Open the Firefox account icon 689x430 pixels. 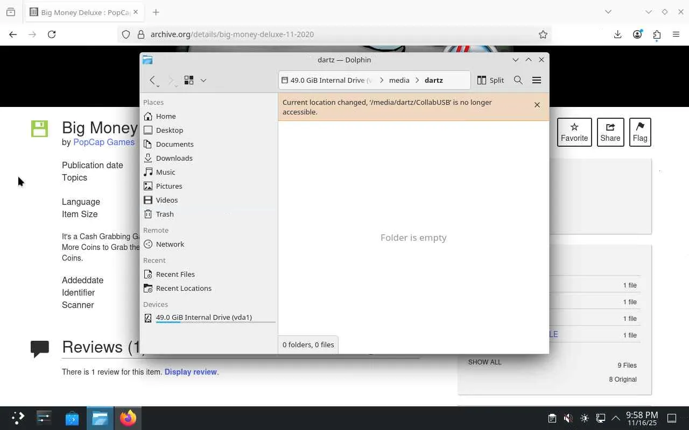pos(637,34)
